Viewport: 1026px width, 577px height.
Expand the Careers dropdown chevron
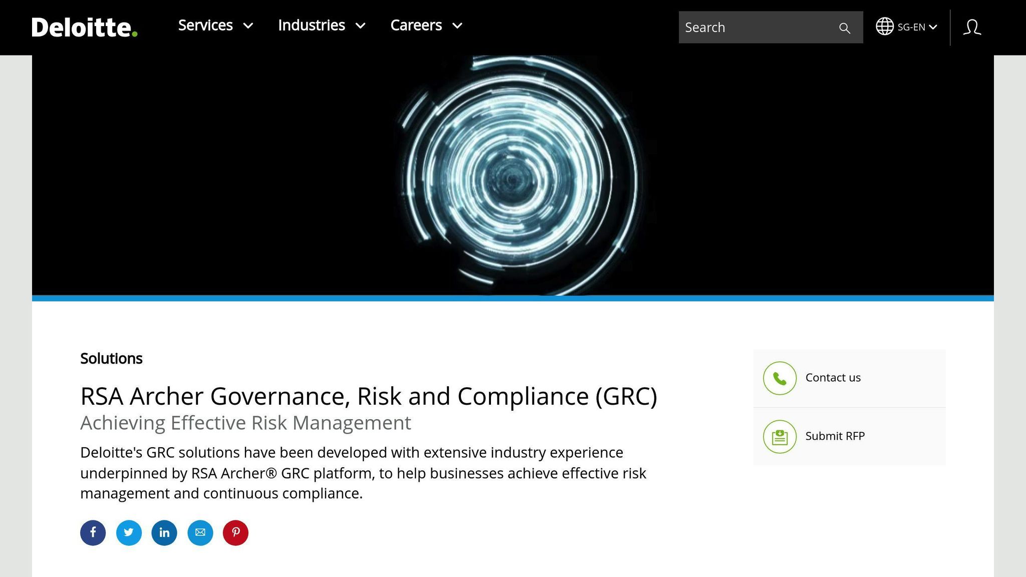pos(457,26)
